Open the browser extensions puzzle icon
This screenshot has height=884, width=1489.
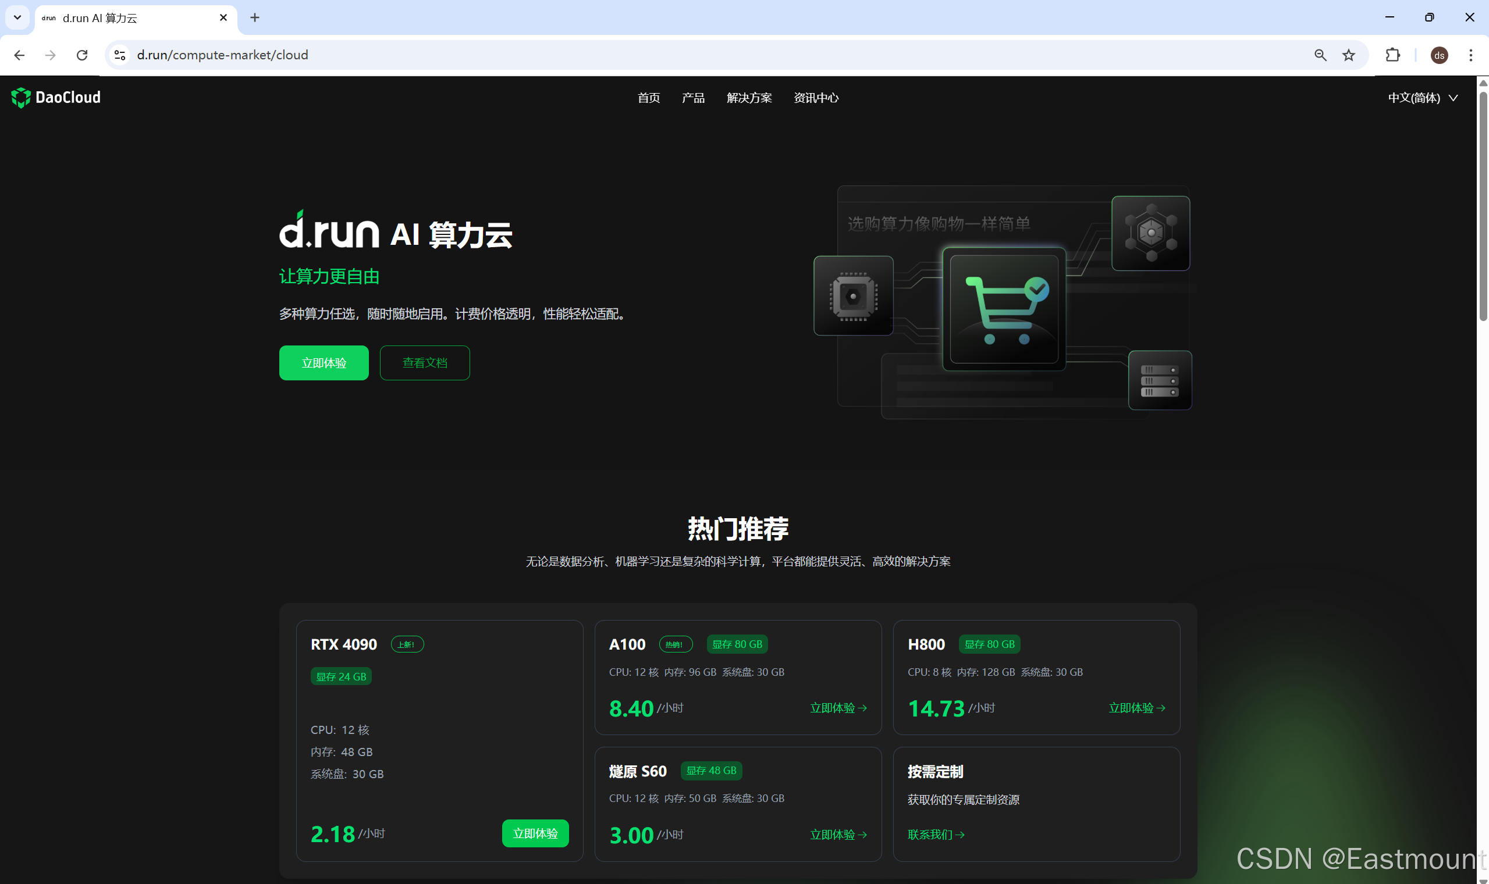pos(1392,55)
